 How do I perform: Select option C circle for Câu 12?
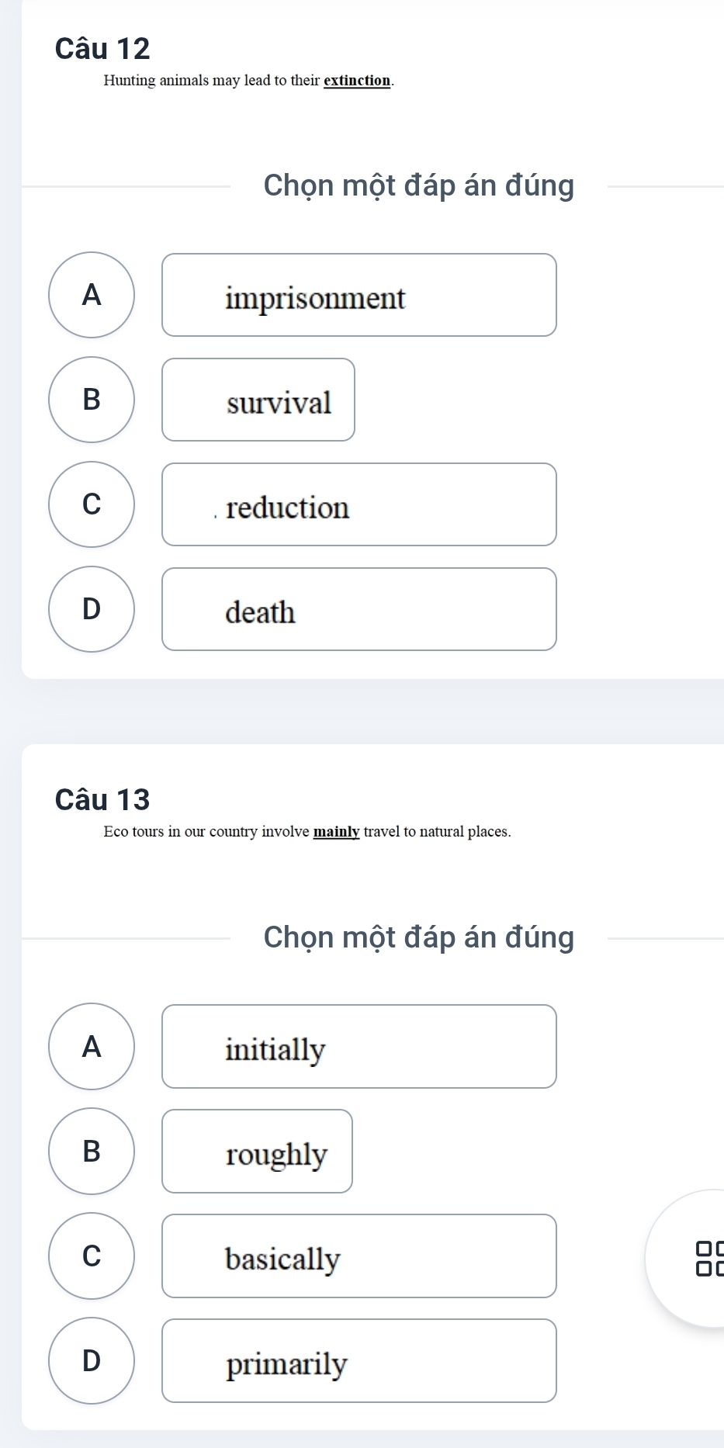point(92,504)
